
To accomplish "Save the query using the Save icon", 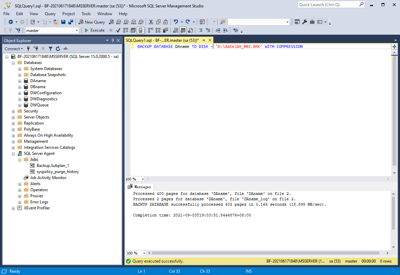I will tap(63, 22).
